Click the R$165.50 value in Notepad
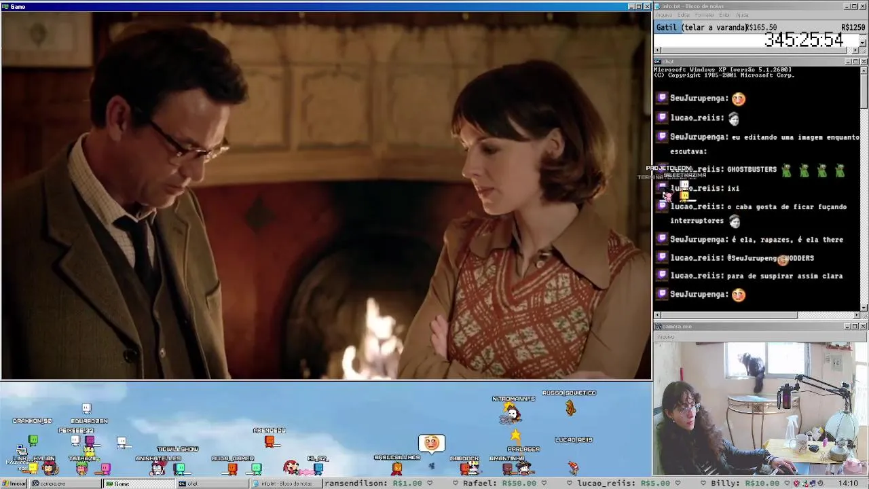The image size is (869, 489). click(x=762, y=27)
